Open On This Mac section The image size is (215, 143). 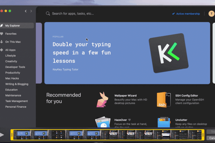click(x=13, y=42)
